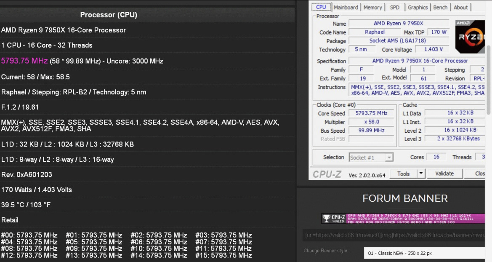Click the Tools button in CPU-Z
Viewport: 492px width, 262px height.
(x=404, y=174)
